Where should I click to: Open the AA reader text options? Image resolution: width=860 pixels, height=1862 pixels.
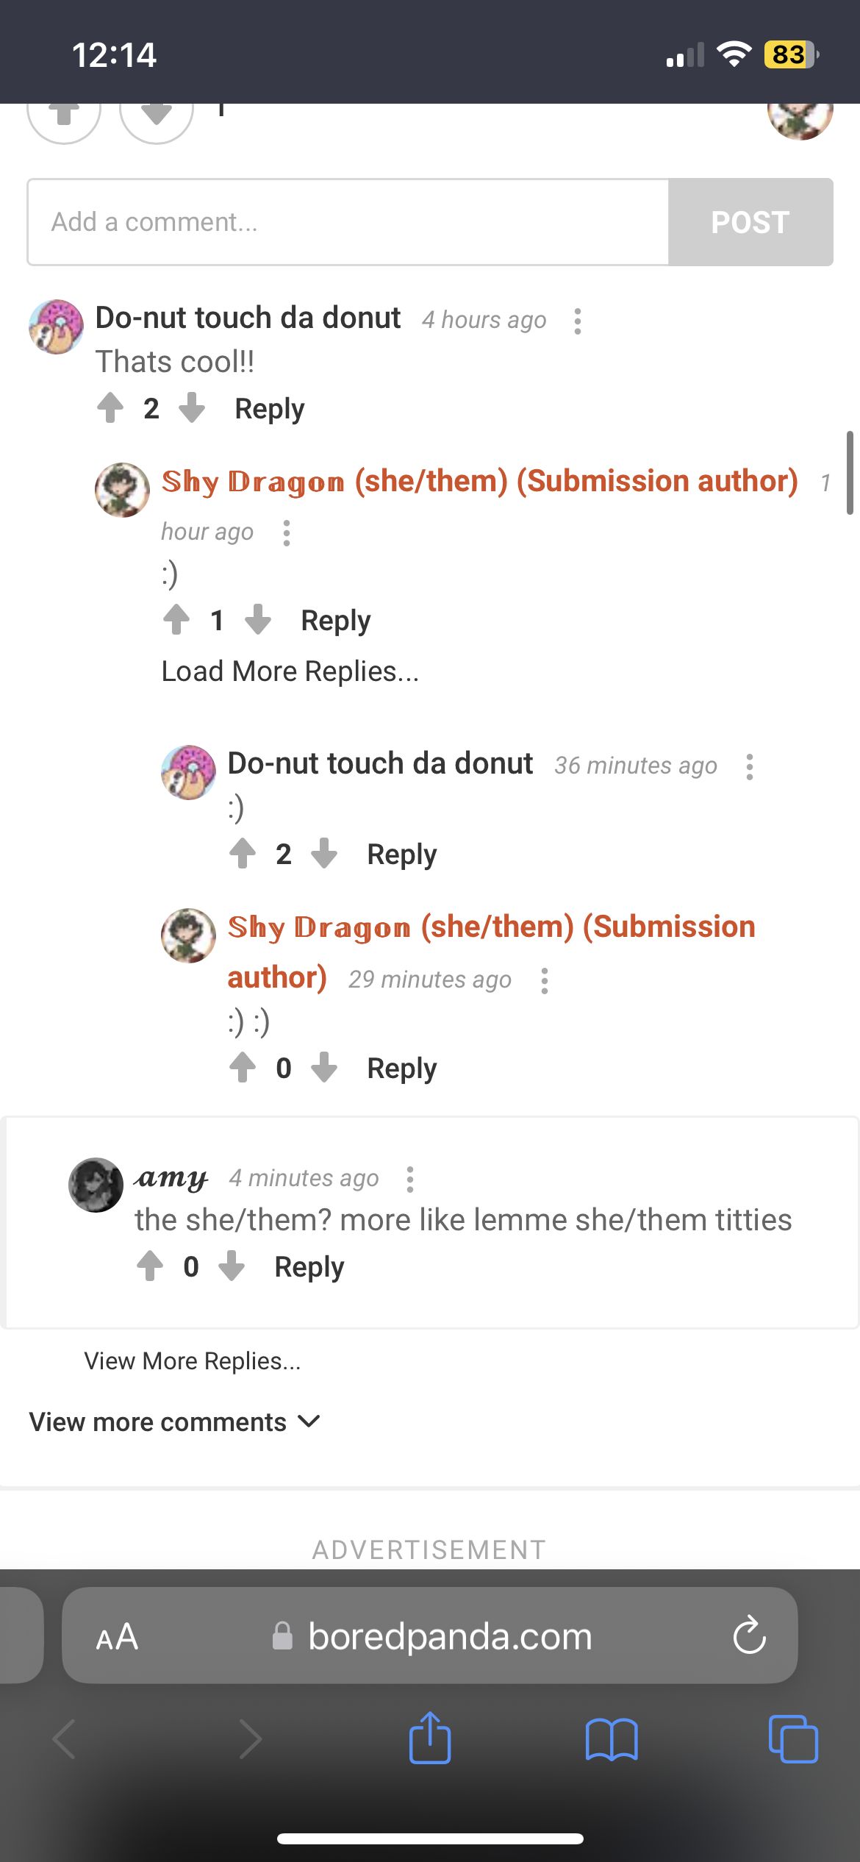pyautogui.click(x=117, y=1637)
